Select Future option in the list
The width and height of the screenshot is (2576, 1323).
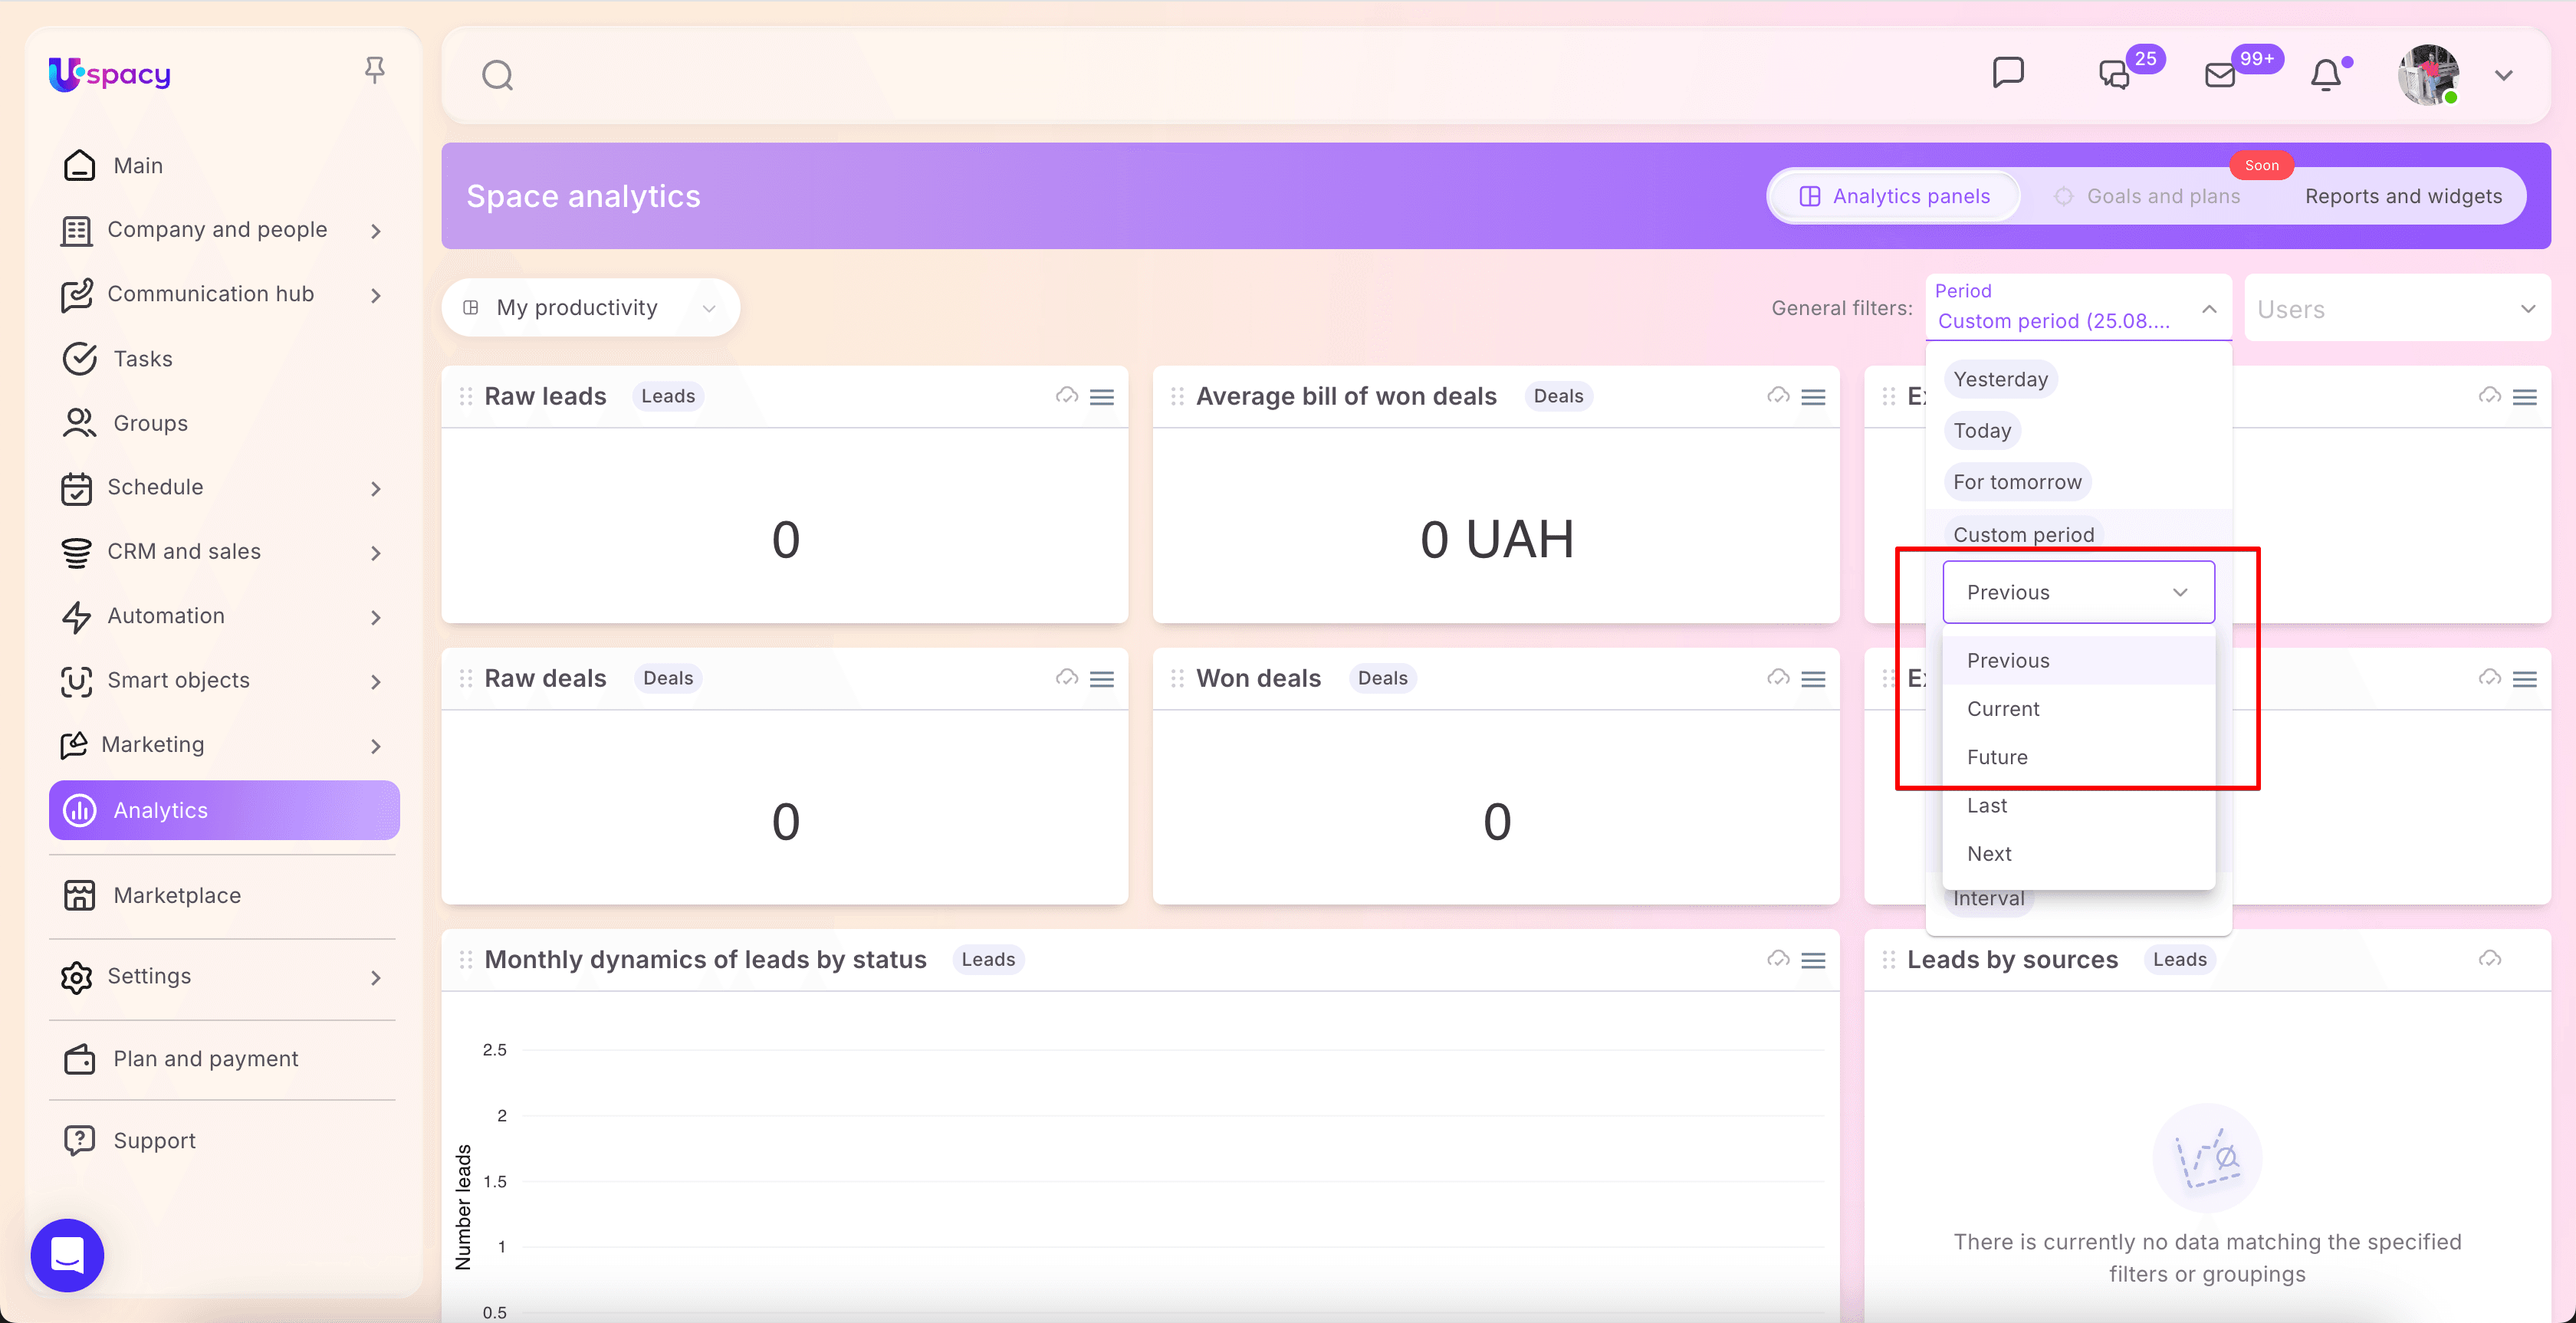2078,757
